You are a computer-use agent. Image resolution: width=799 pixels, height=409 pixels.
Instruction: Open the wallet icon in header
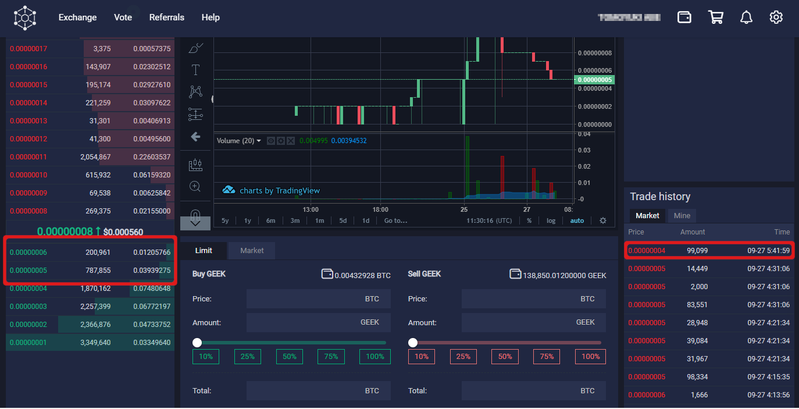click(x=684, y=17)
